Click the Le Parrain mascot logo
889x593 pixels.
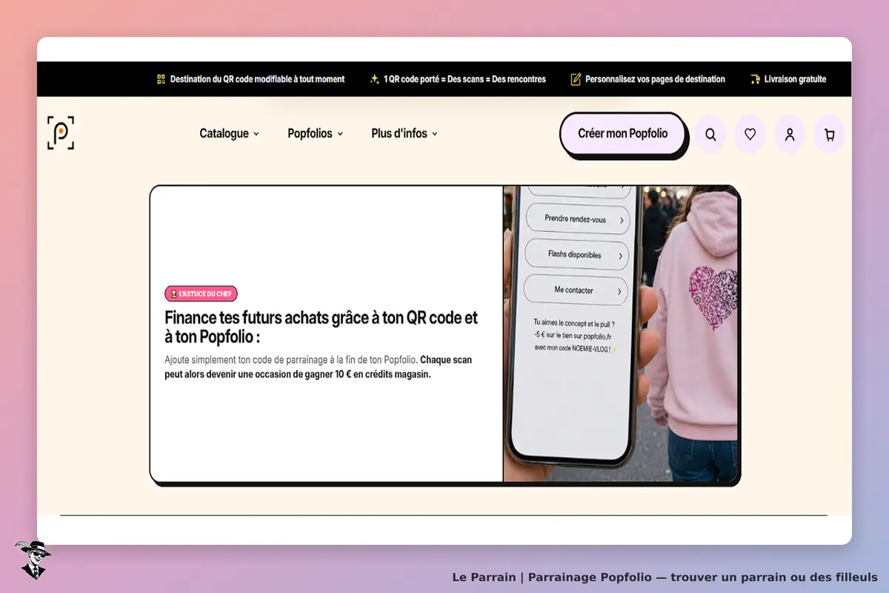(33, 560)
